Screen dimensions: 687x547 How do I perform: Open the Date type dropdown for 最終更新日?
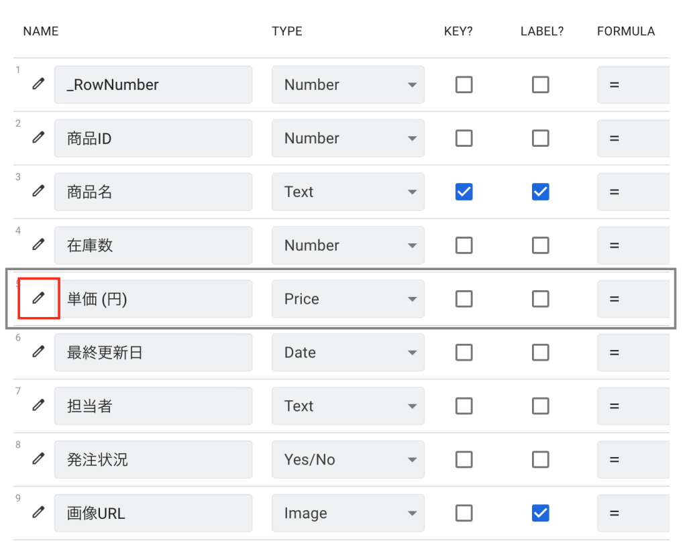coord(348,353)
